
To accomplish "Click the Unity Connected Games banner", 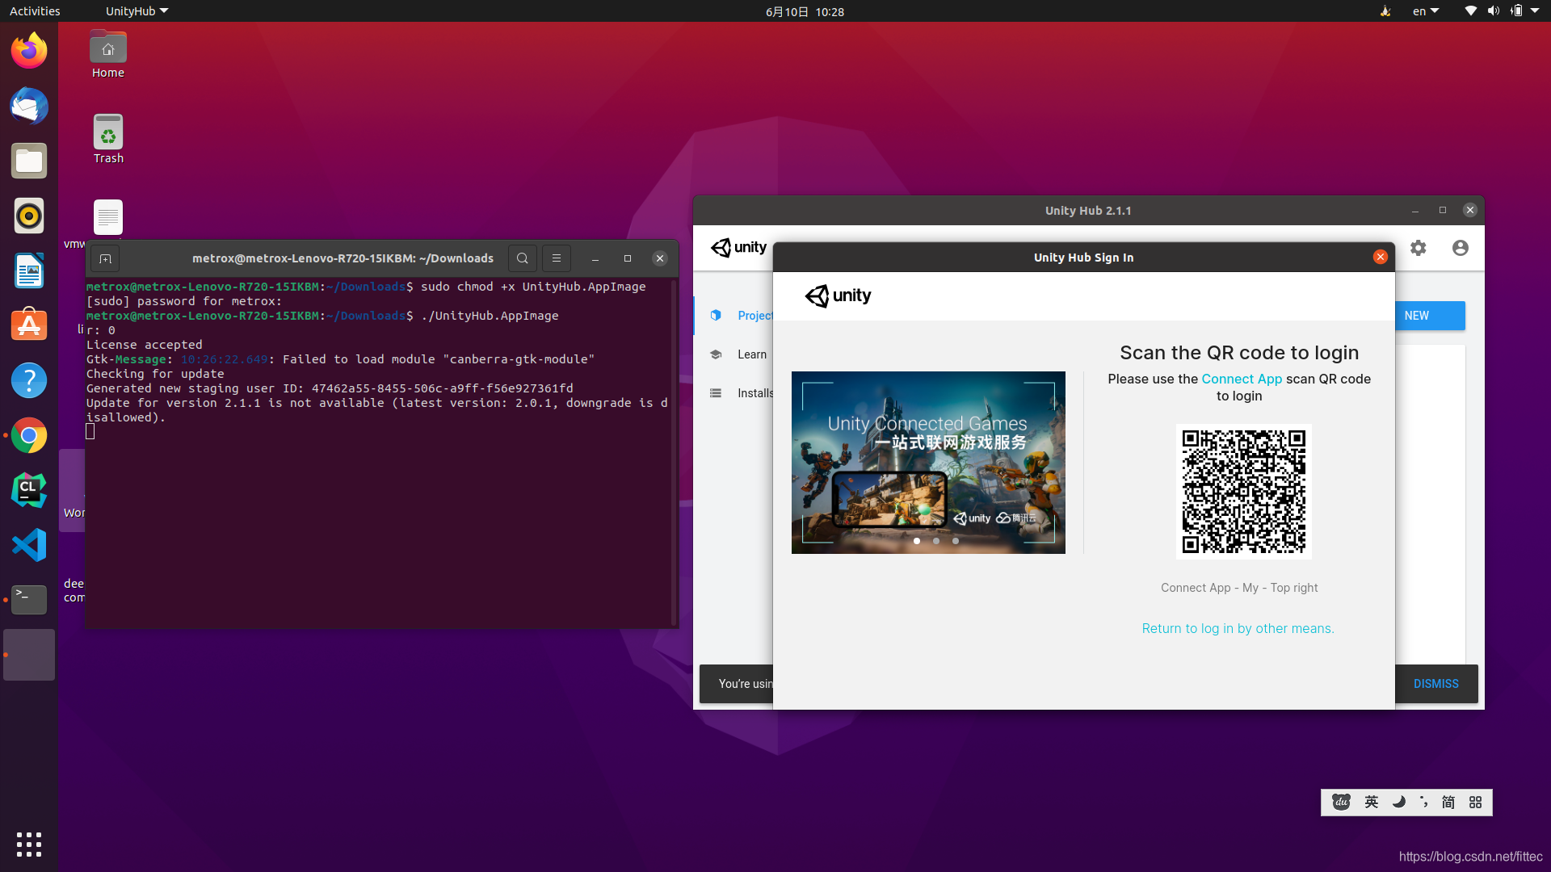I will tap(928, 463).
